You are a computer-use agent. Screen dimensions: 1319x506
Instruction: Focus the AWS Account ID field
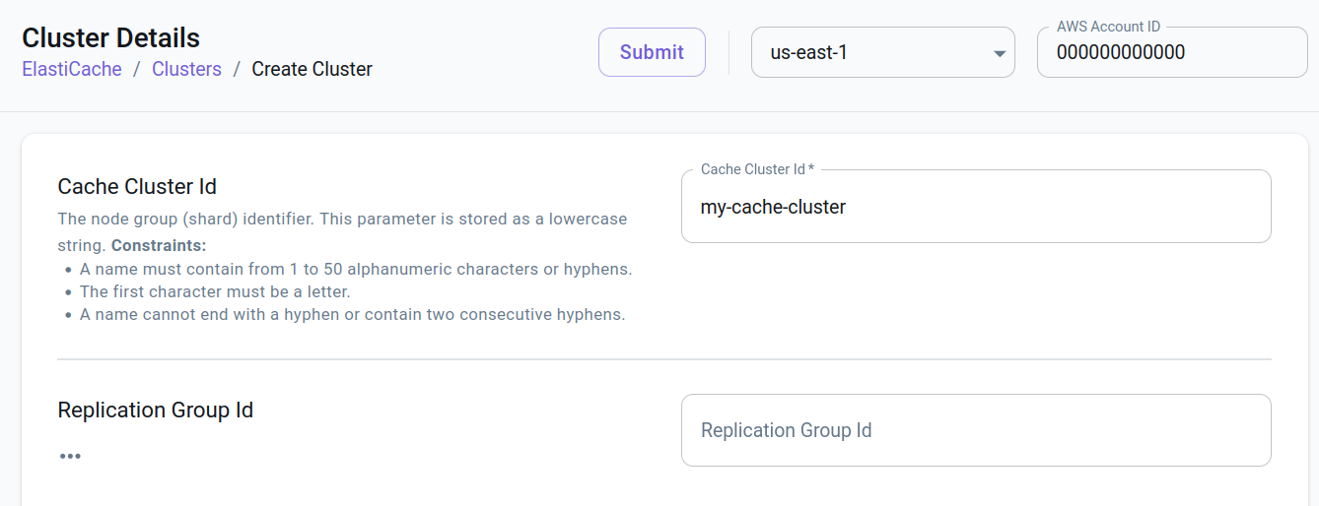pyautogui.click(x=1171, y=53)
